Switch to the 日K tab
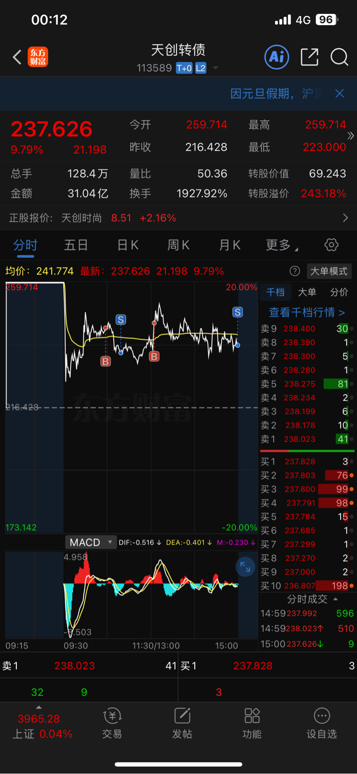Viewport: 357px width, 774px height. pos(128,245)
